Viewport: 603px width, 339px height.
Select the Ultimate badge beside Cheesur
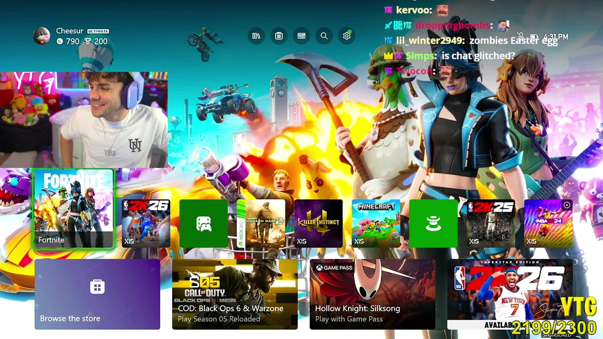pyautogui.click(x=98, y=31)
